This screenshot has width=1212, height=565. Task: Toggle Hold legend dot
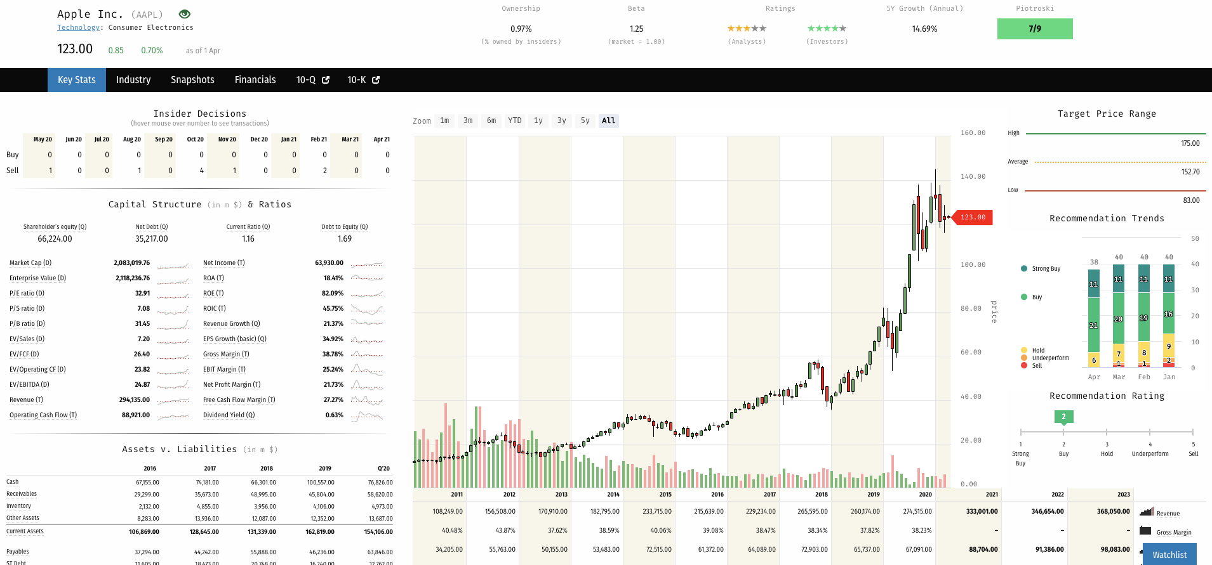pyautogui.click(x=1024, y=350)
